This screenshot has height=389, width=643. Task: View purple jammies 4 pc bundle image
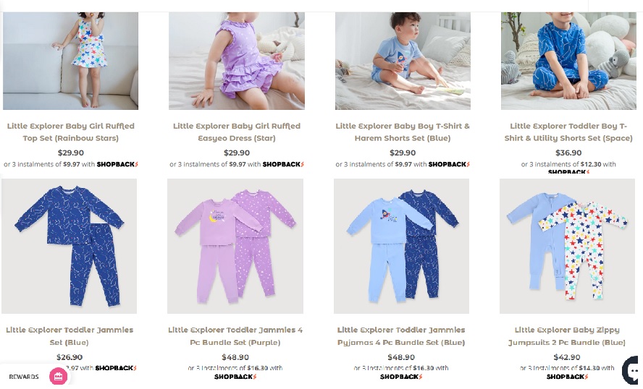pyautogui.click(x=235, y=246)
